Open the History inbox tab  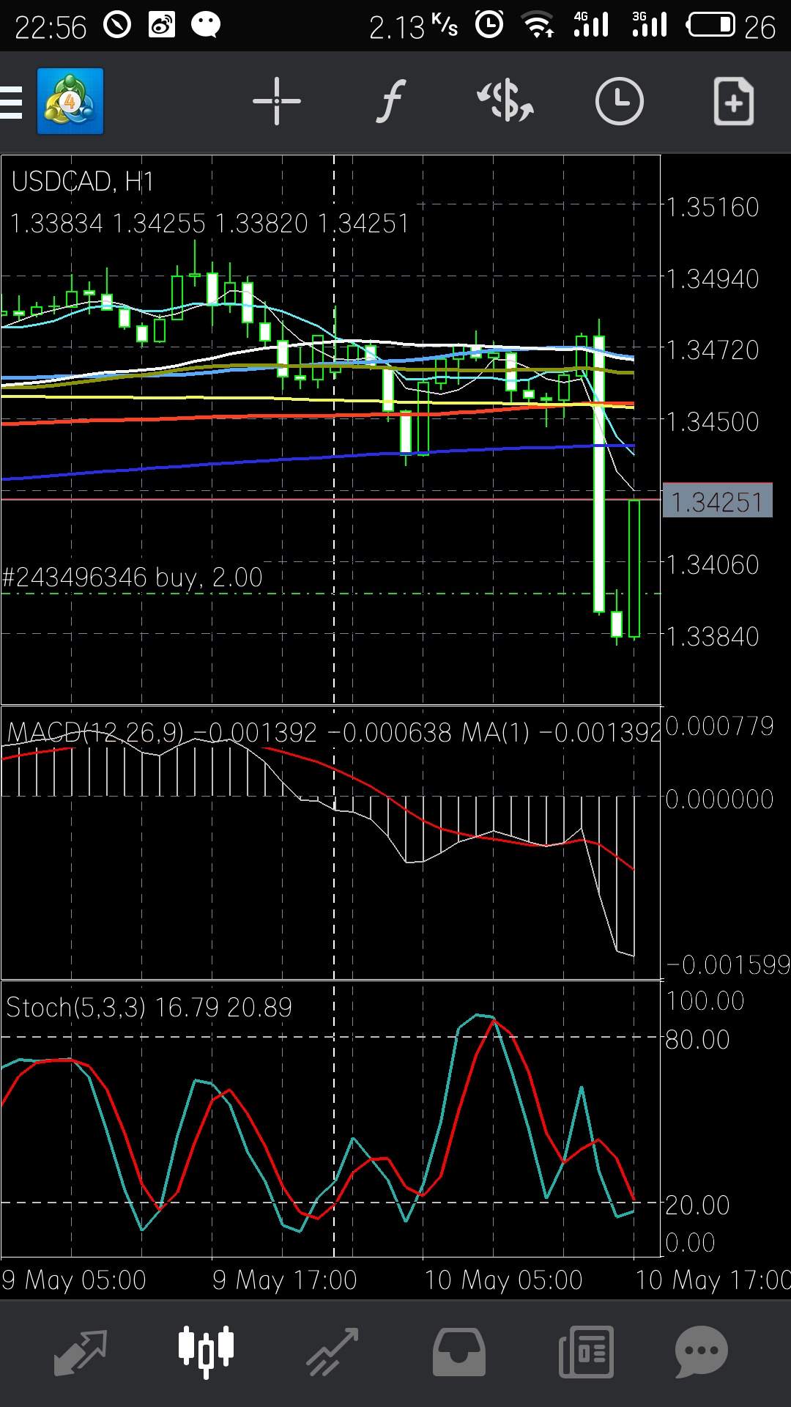pyautogui.click(x=459, y=1352)
